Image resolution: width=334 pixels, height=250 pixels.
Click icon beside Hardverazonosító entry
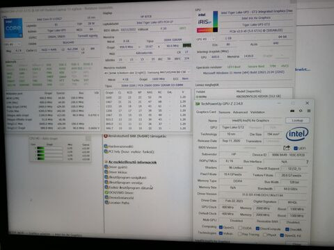(106, 147)
